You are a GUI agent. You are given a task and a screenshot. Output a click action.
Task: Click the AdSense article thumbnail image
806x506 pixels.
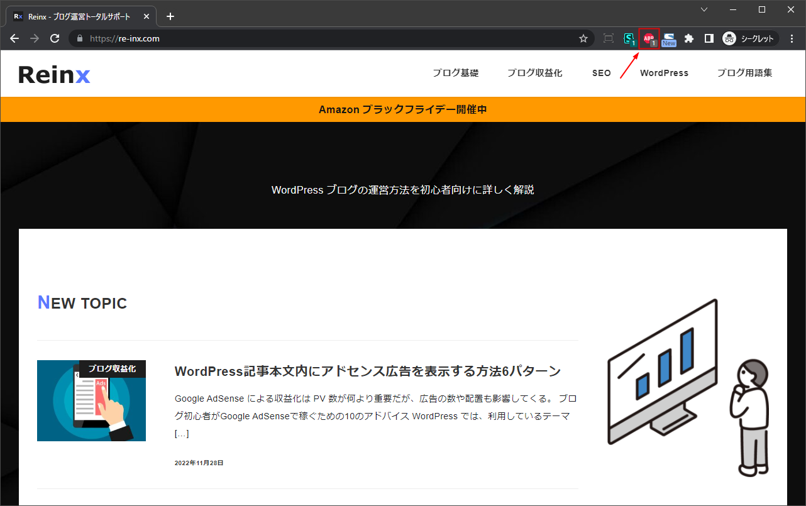[91, 400]
